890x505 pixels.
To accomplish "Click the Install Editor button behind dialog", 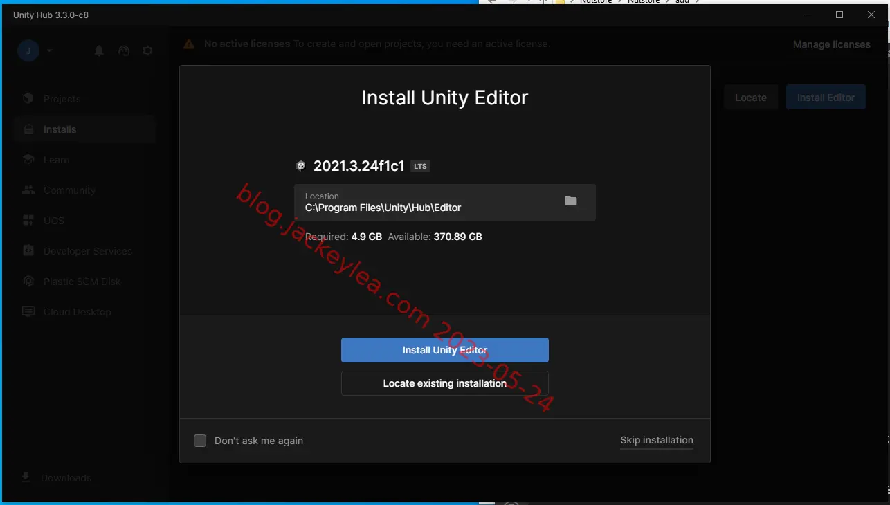I will 826,98.
